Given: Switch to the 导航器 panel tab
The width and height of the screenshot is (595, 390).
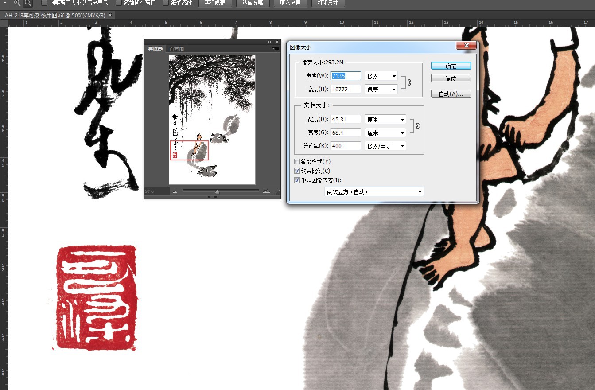Looking at the screenshot, I should (x=155, y=49).
